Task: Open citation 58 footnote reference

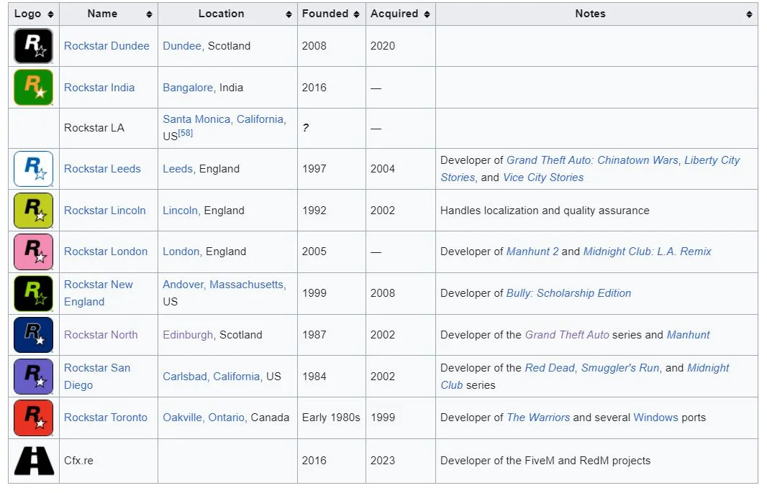Action: tap(186, 134)
